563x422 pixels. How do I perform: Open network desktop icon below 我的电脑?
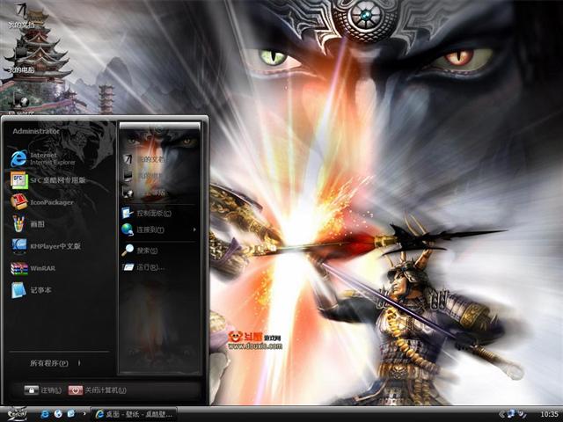pos(21,104)
